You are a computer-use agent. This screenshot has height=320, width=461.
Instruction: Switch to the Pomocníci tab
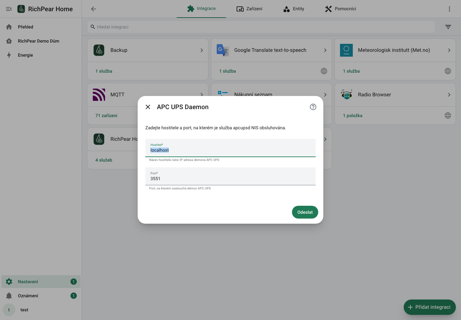[x=340, y=9]
